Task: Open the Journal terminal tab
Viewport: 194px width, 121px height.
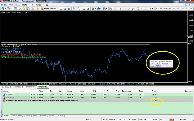Action: 60,116
